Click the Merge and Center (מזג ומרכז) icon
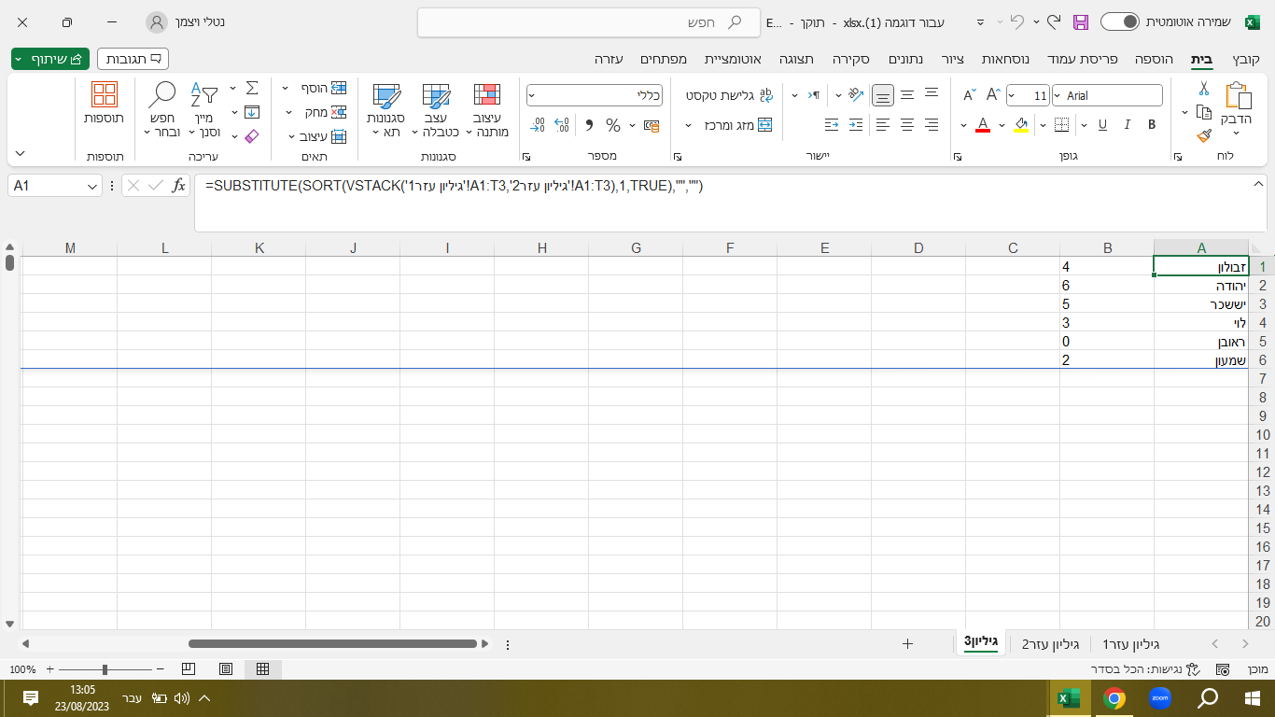This screenshot has height=717, width=1275. pyautogui.click(x=764, y=125)
